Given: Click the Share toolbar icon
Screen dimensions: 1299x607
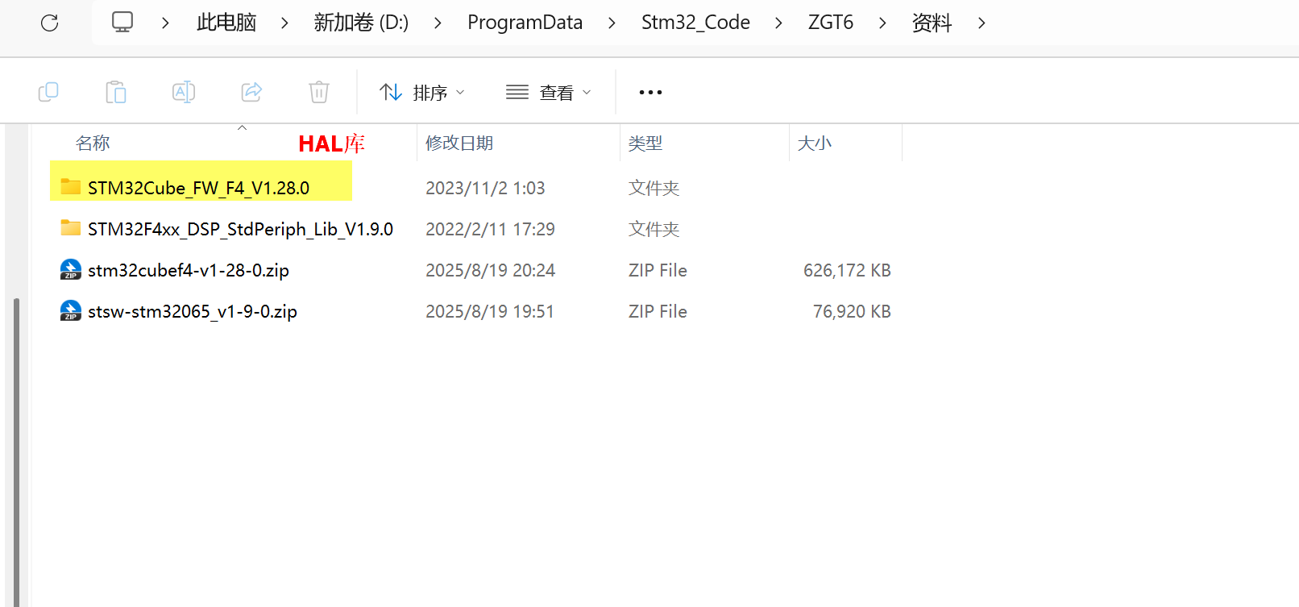Looking at the screenshot, I should [x=251, y=92].
